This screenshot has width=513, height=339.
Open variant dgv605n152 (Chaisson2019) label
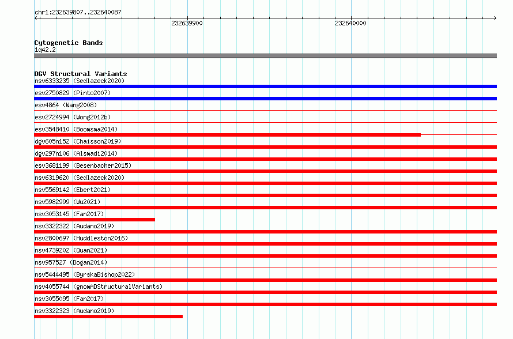[x=78, y=141]
